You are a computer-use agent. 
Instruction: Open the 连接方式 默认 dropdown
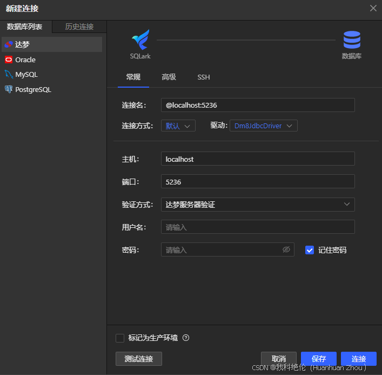pos(178,126)
